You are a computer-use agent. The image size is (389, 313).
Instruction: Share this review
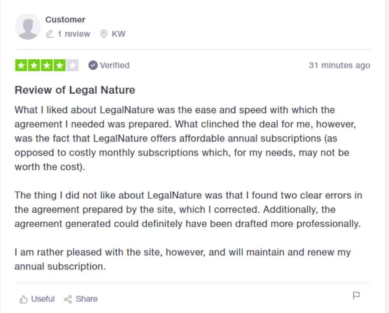coord(81,299)
